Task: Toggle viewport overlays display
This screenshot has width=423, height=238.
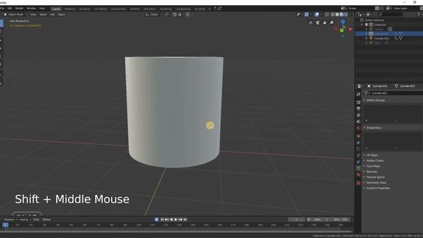Action: pyautogui.click(x=317, y=15)
